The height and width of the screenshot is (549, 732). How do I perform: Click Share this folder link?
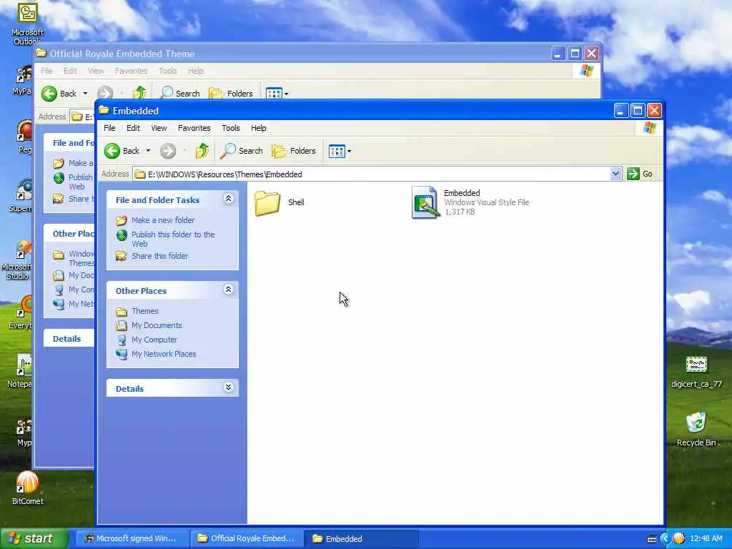pos(159,256)
